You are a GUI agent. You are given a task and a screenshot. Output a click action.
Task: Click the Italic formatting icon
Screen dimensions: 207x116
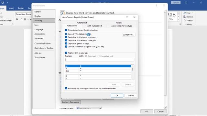(21, 19)
